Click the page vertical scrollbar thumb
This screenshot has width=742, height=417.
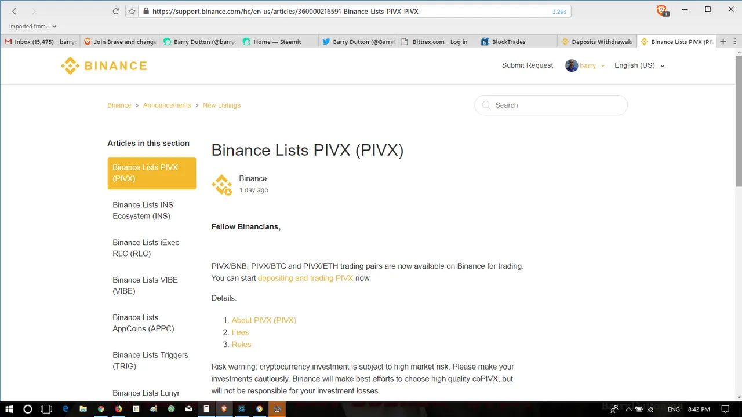click(x=738, y=122)
